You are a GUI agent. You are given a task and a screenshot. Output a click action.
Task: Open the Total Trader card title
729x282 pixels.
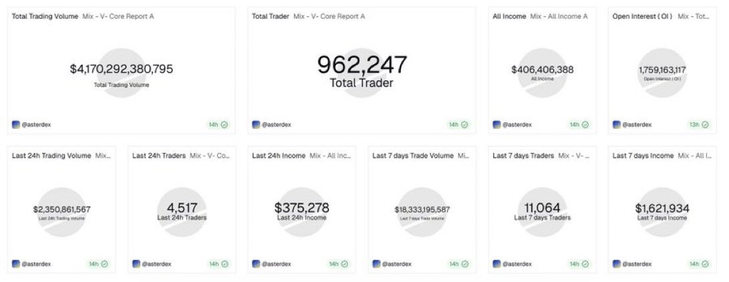tap(271, 16)
